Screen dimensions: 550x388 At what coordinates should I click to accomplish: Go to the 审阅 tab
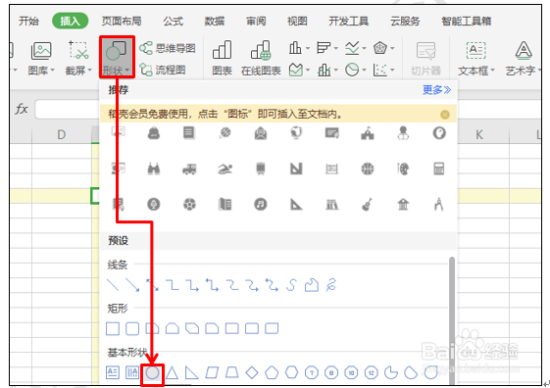coord(256,21)
